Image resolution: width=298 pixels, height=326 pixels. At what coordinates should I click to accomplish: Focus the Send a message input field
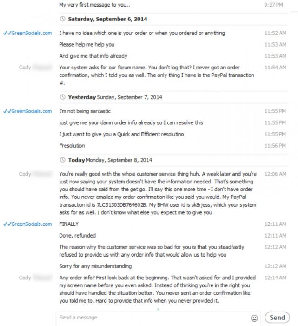[x=153, y=318]
